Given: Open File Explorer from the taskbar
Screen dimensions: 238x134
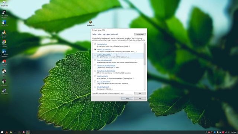Looking at the screenshot, I should (x=11, y=133).
